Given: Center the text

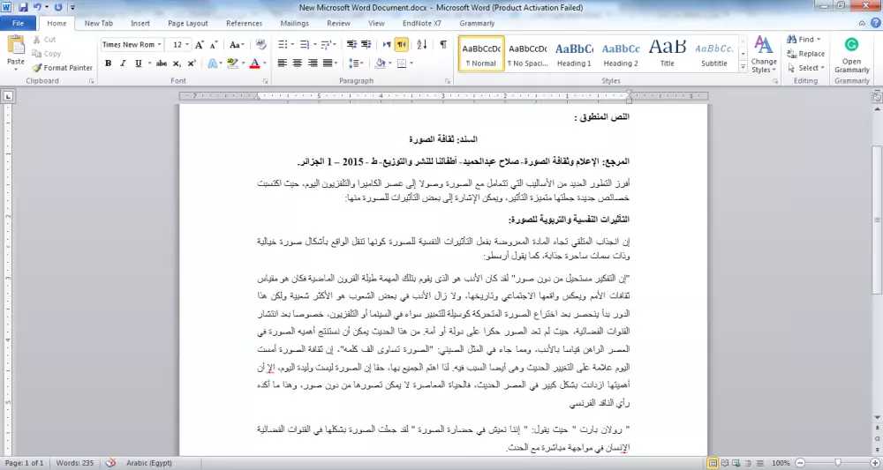Looking at the screenshot, I should point(298,63).
